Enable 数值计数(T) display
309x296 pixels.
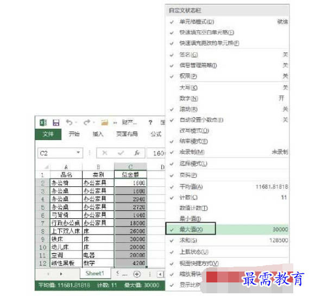tap(227, 208)
